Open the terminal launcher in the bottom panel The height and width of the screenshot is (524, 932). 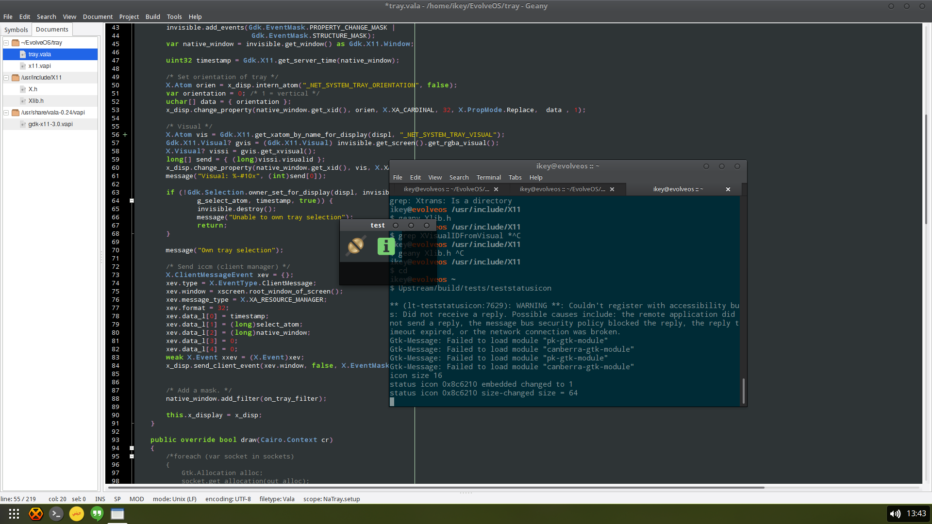(x=56, y=514)
